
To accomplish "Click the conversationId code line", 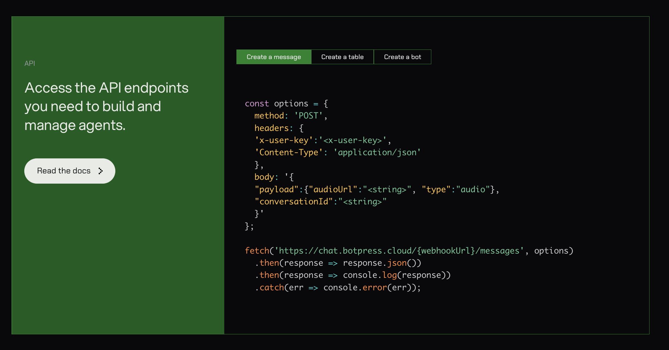I will click(320, 202).
